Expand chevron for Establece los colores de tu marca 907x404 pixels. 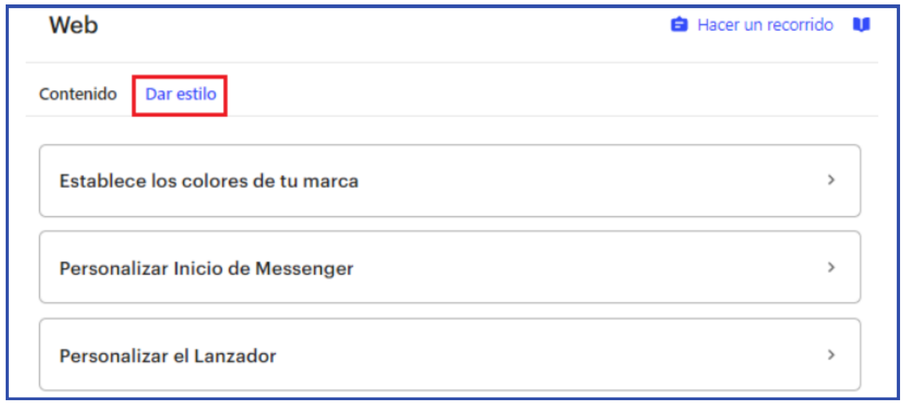click(831, 180)
